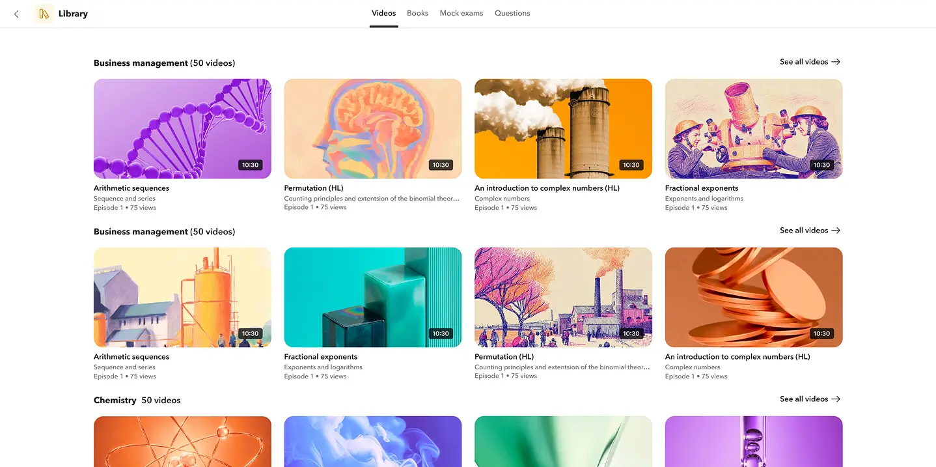Open the green gradient Chemistry thumbnail
The width and height of the screenshot is (936, 467).
pos(563,442)
